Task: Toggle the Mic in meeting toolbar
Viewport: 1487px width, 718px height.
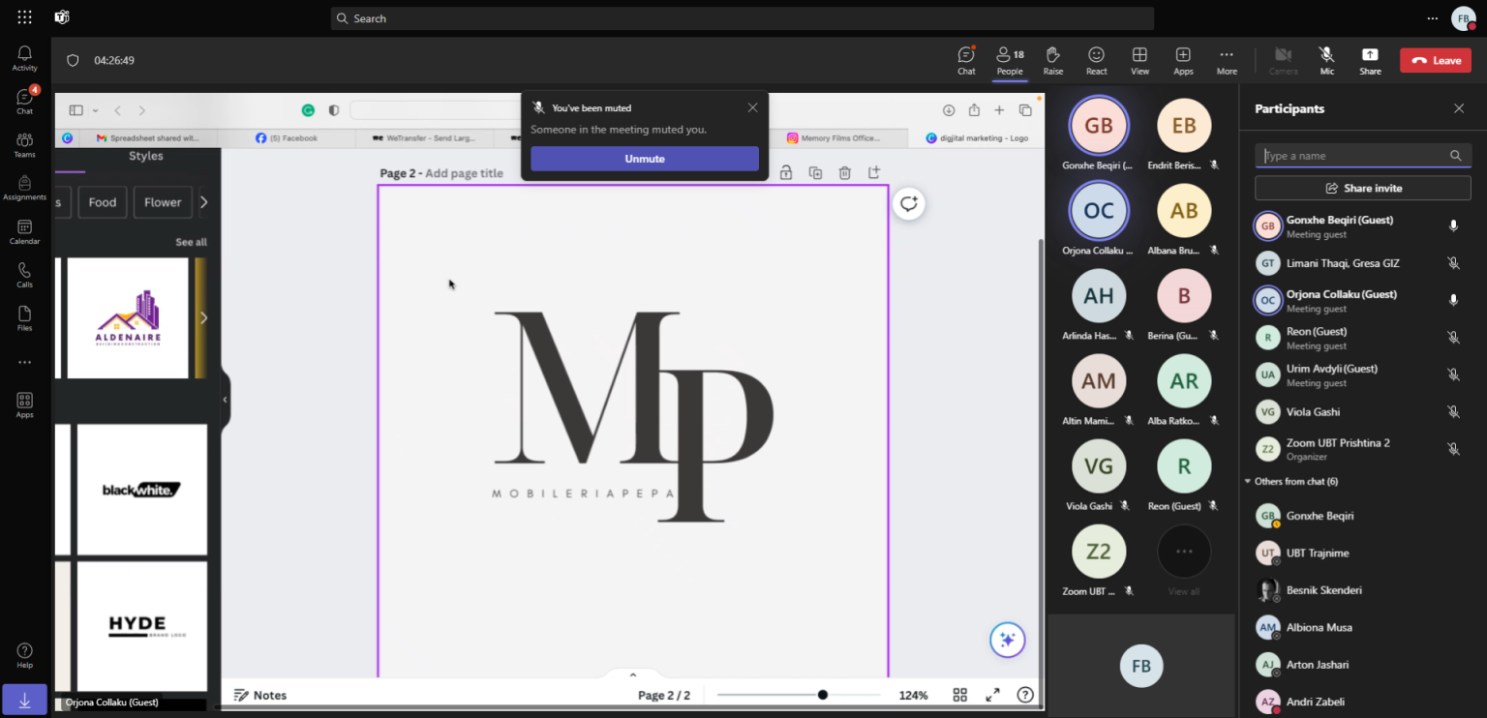Action: pyautogui.click(x=1326, y=59)
